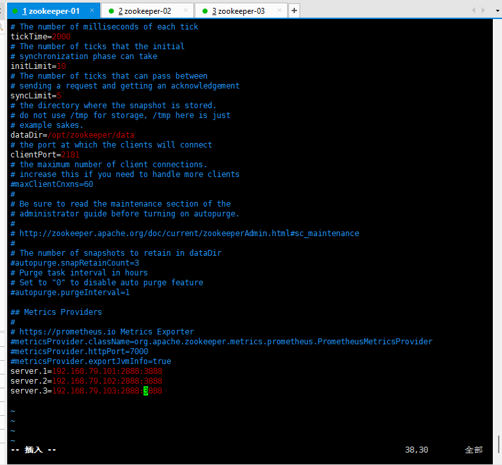
Task: Click 'administrator guide before turning on autopurge.' comment
Action: pos(125,213)
